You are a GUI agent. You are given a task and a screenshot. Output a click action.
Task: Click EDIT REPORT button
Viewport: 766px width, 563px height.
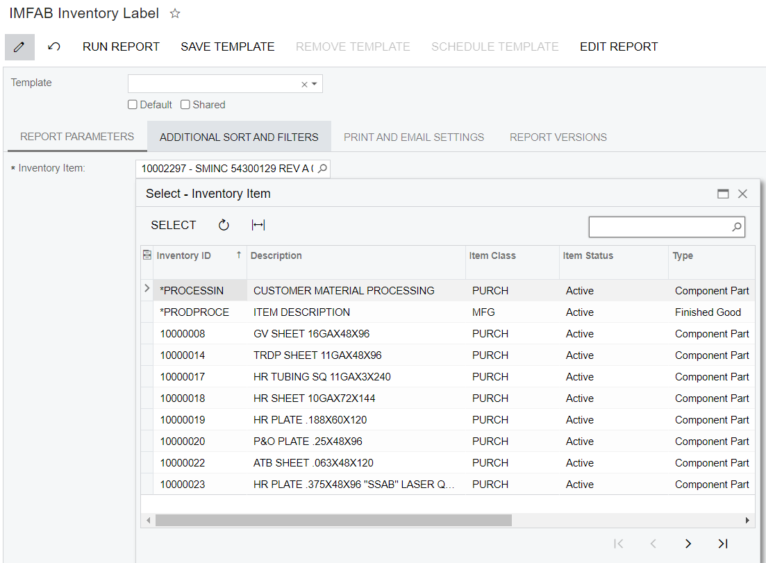(x=619, y=47)
